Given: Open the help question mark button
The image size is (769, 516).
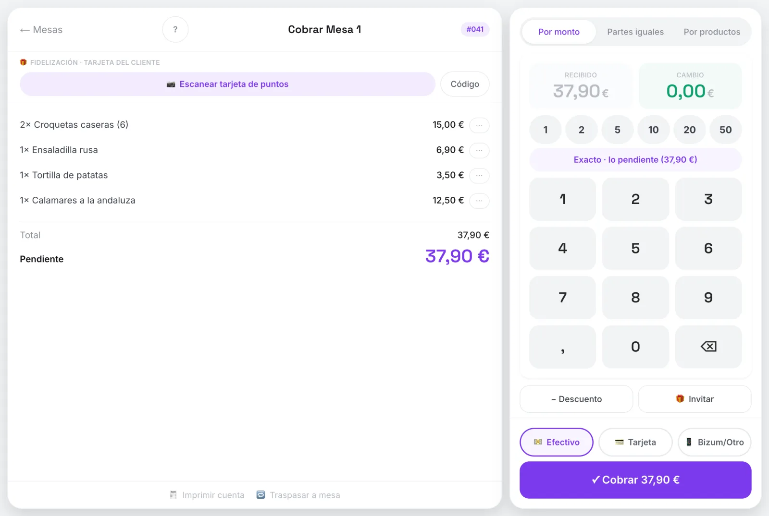Looking at the screenshot, I should point(175,29).
